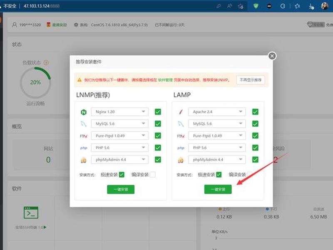Open the LNMP PHP 5.6 dropdown
Image resolution: width=333 pixels, height=250 pixels.
(120, 148)
